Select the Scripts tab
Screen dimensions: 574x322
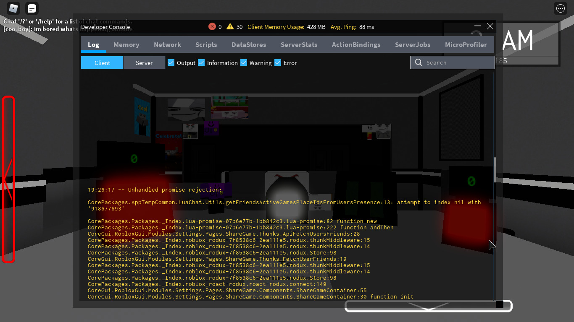coord(206,44)
